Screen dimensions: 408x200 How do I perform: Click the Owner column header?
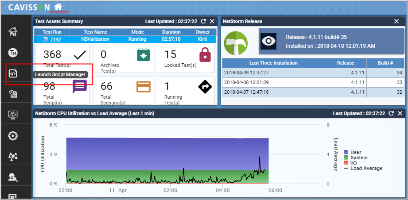[x=203, y=32]
